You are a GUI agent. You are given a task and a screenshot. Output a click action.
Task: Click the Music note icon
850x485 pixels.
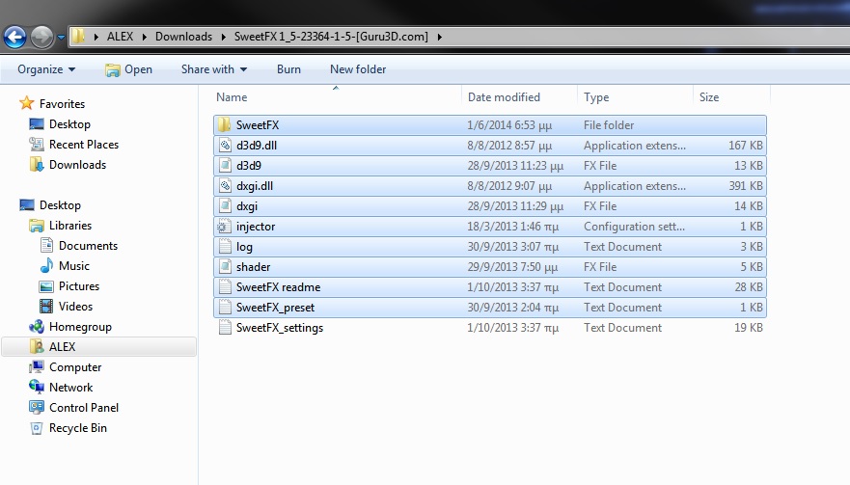point(46,265)
